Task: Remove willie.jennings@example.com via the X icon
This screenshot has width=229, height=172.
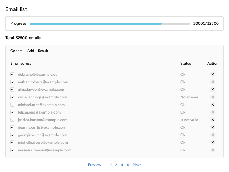Action: click(x=213, y=97)
